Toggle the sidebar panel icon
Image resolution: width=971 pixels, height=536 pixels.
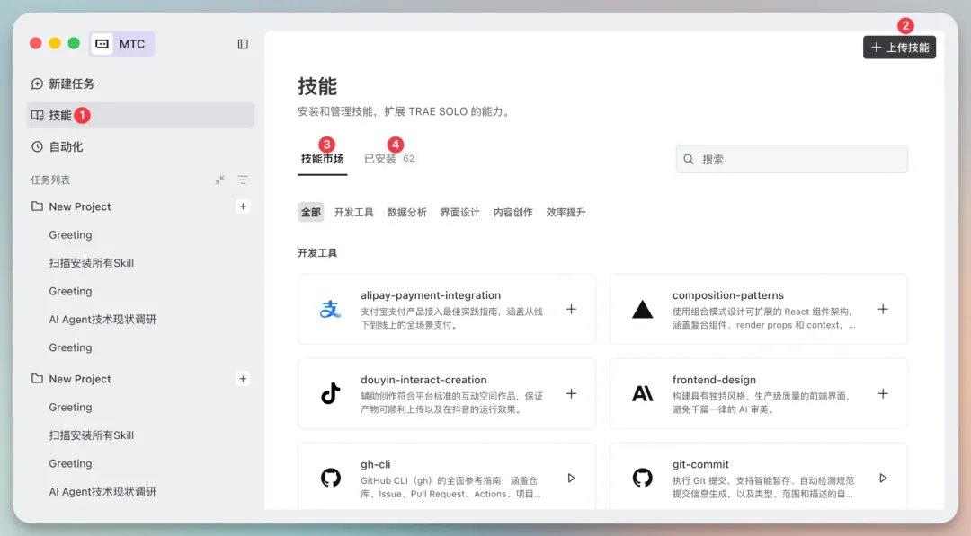pyautogui.click(x=243, y=44)
